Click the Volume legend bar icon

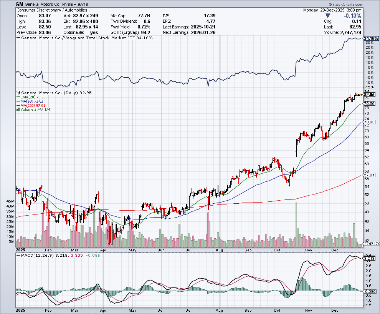click(x=18, y=110)
